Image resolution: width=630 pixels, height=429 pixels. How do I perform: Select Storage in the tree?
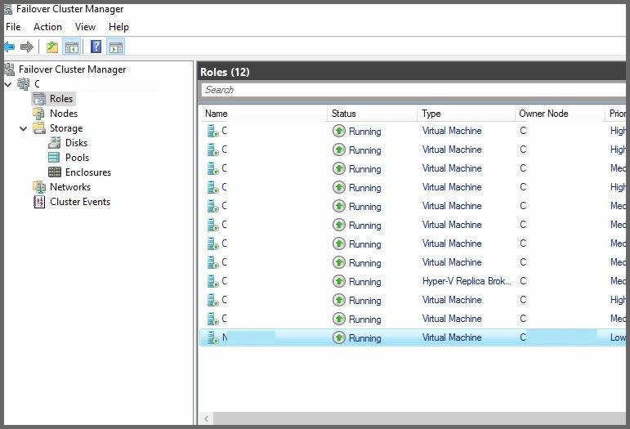point(66,128)
